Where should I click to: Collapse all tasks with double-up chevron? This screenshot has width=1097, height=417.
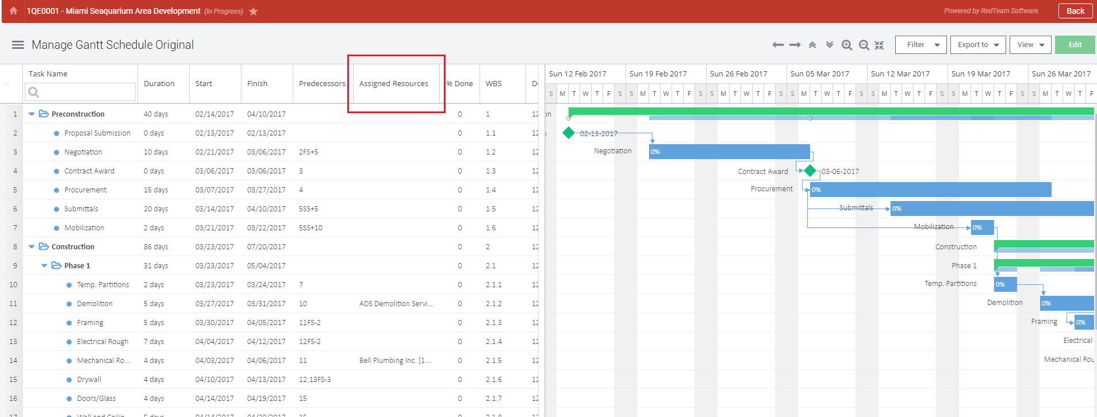(x=812, y=45)
